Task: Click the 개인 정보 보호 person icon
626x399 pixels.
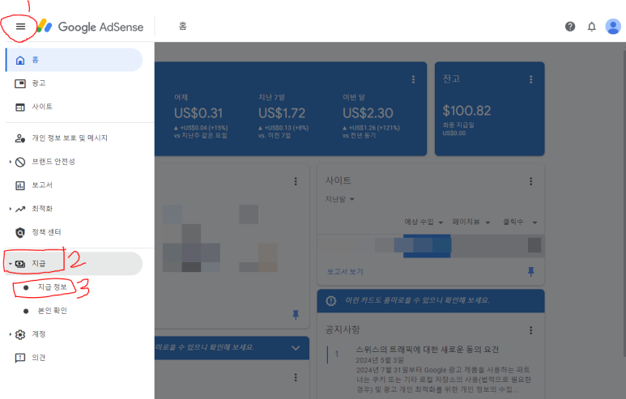Action: (x=20, y=138)
